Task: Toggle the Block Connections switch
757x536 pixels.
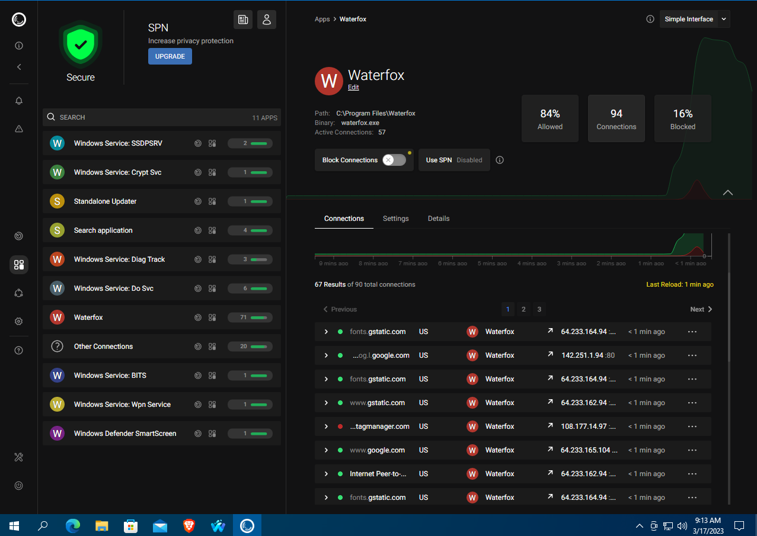Action: point(394,160)
